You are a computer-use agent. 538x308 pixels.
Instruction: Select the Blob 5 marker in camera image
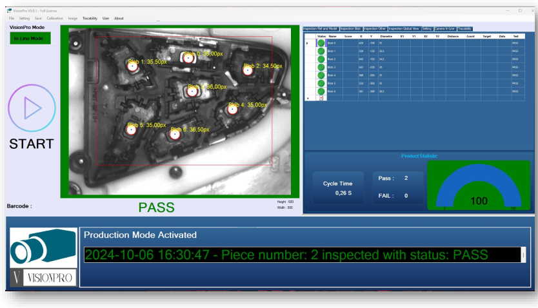[131, 130]
